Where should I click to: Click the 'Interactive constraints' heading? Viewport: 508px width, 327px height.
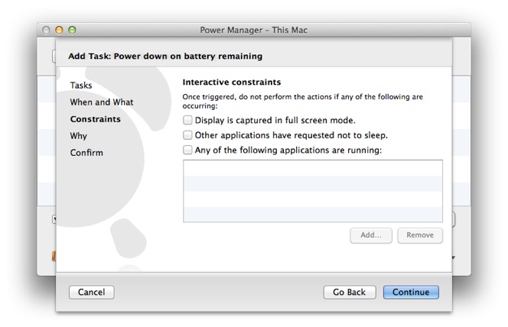coord(232,83)
